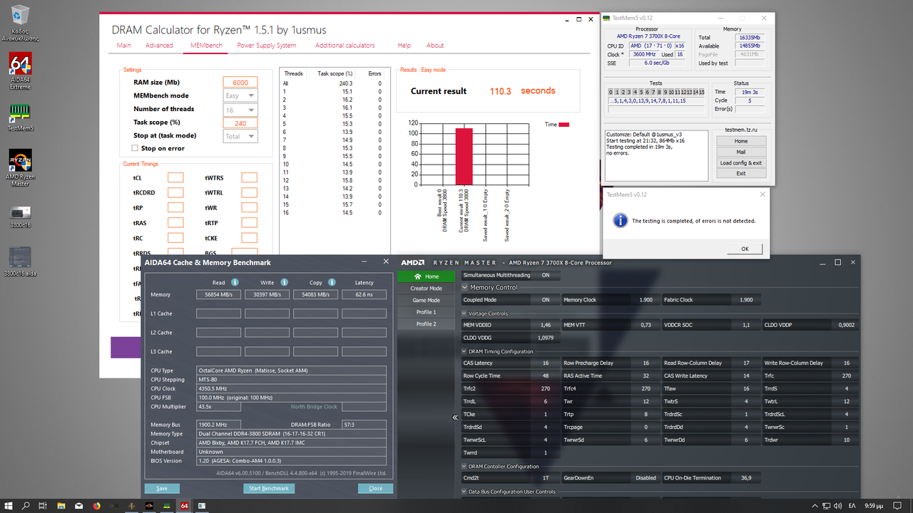
Task: Open the Power Supply System tab
Action: point(267,45)
